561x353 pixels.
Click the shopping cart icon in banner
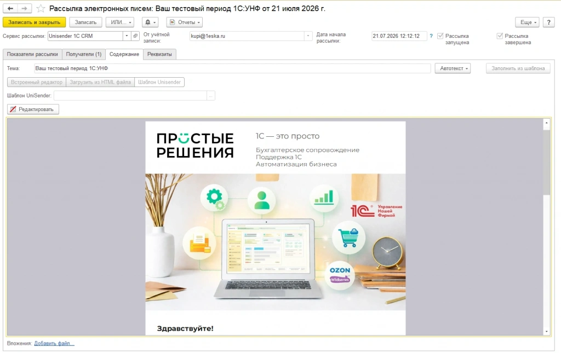pos(349,238)
